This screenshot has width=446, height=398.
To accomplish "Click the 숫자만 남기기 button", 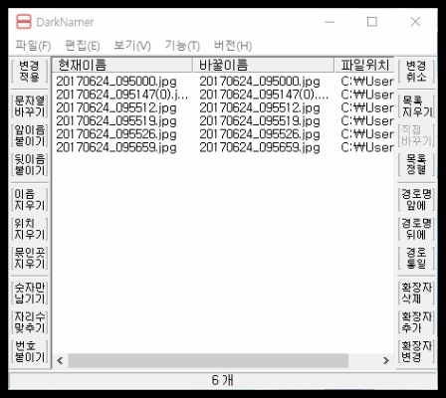I will (29, 293).
